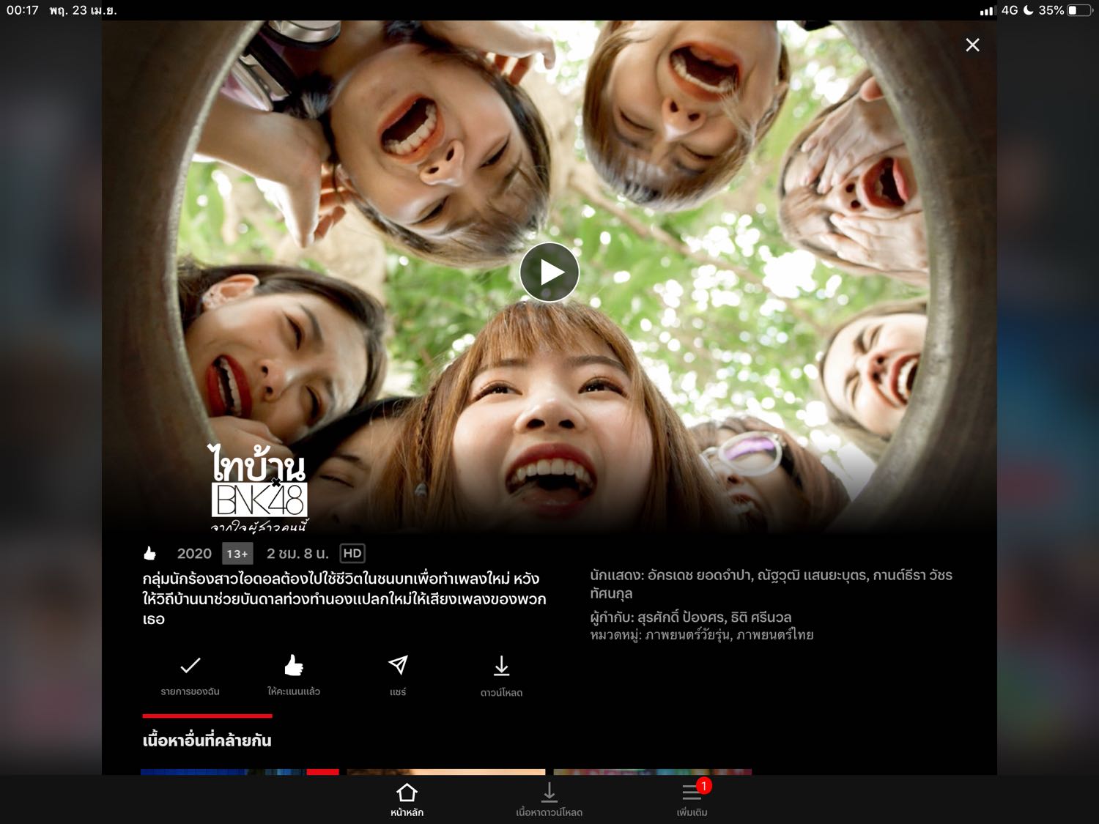Open director ธิติ ศรีนวล
Screen dimensions: 1099x824
click(x=761, y=617)
